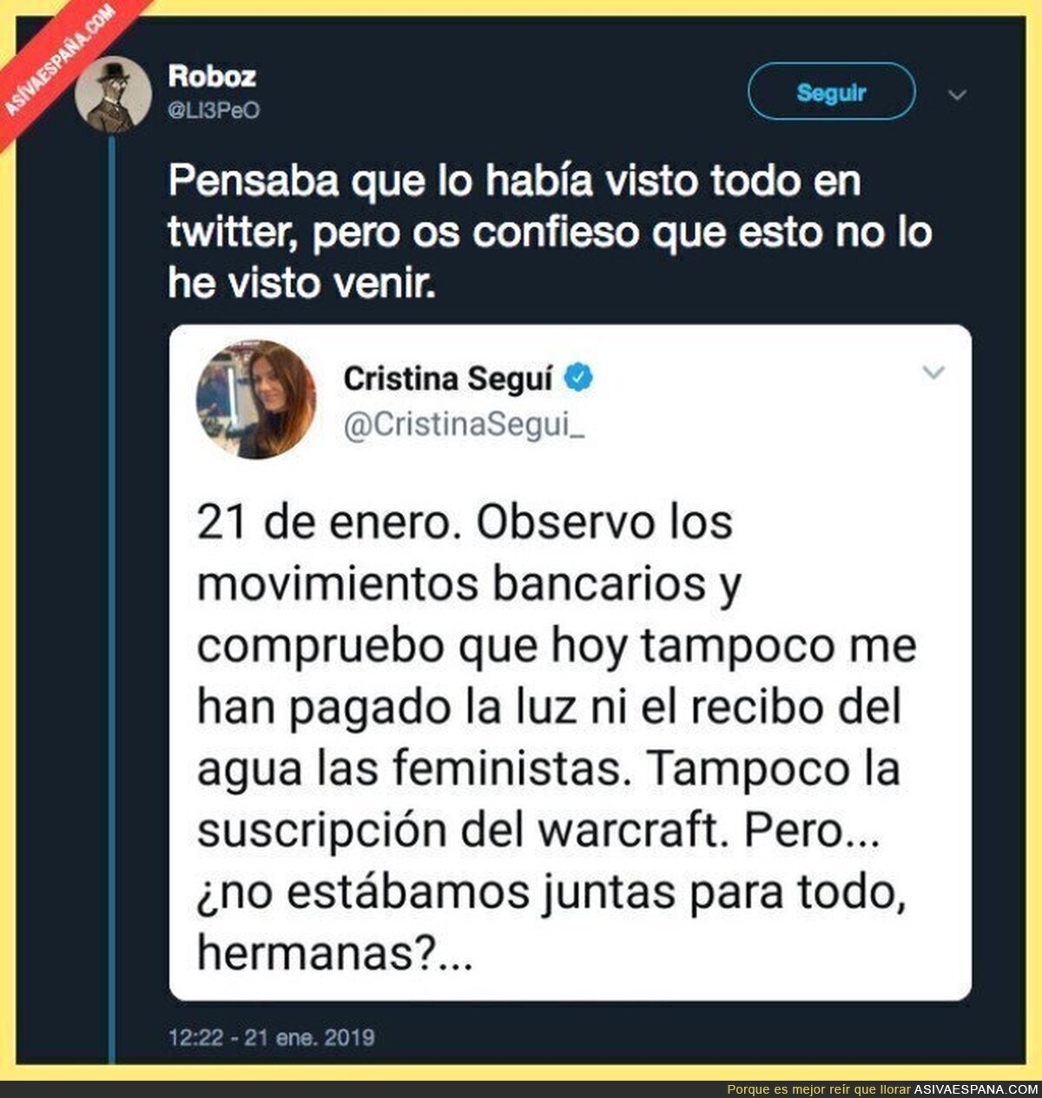Open the quoted tweet card from Cristina Seguí
Screen dimensions: 1042x1098
point(570,662)
